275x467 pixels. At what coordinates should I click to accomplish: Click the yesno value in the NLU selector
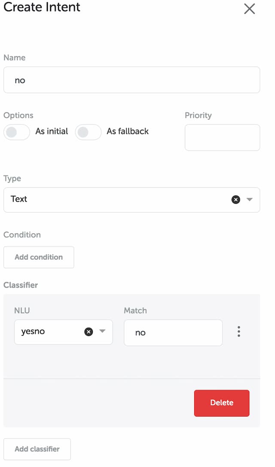(x=33, y=331)
